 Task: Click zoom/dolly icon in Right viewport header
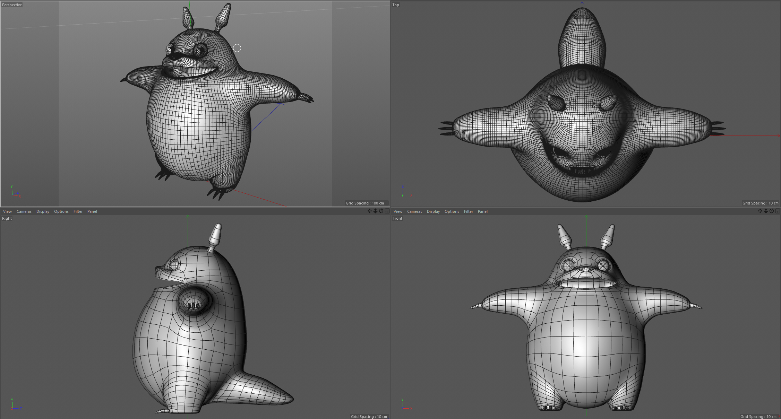click(375, 211)
